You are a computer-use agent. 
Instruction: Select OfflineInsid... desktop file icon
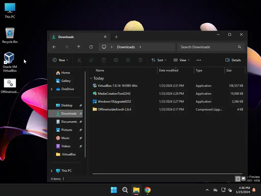[x=10, y=85]
